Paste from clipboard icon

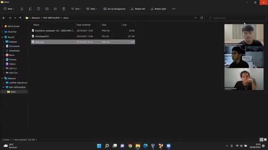tap(39, 9)
